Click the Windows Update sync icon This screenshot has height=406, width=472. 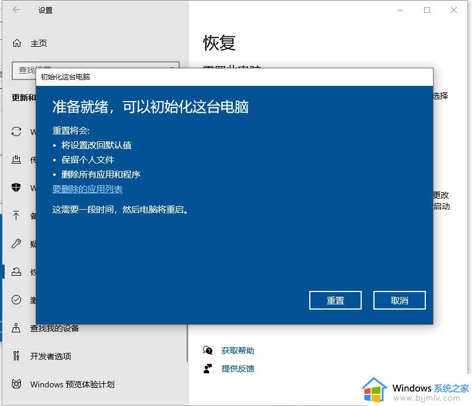tap(16, 131)
